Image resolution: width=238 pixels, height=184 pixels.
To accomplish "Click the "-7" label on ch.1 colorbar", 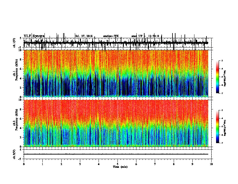I will pos(221,93).
